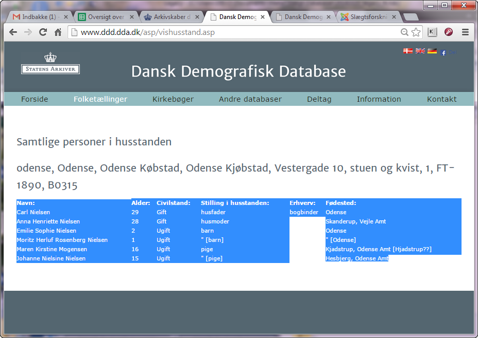This screenshot has width=478, height=338.
Task: Minimize the browser window
Action: click(x=431, y=5)
